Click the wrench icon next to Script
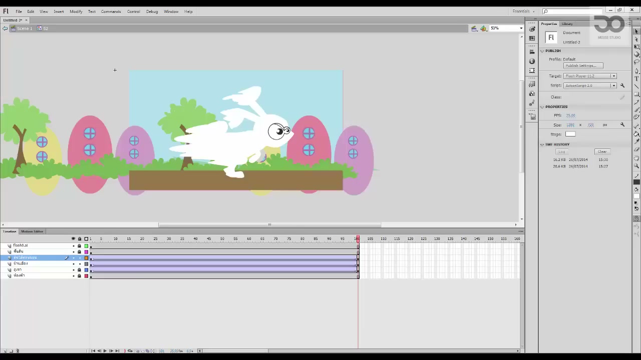This screenshot has width=641, height=360. [622, 85]
